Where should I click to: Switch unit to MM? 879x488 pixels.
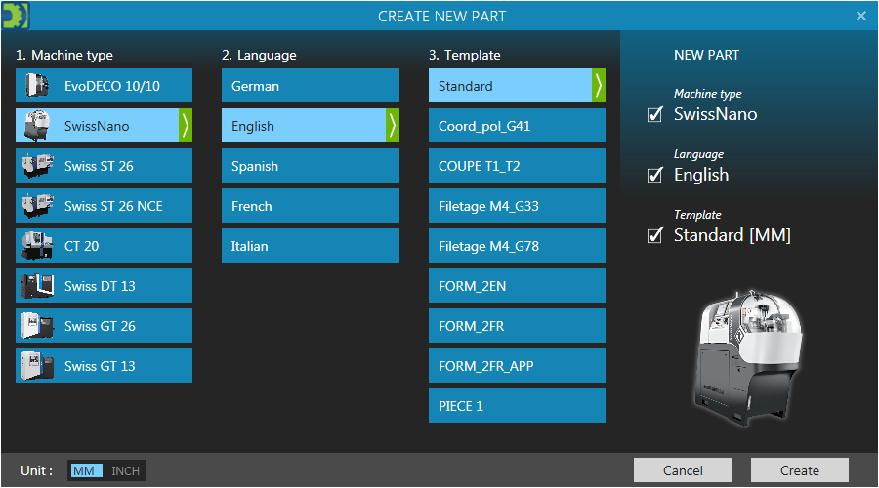[x=86, y=470]
